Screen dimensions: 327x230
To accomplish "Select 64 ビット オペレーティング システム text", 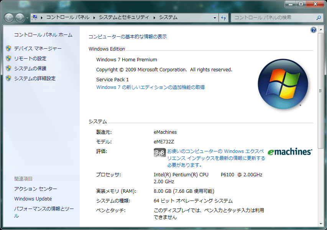I will click(x=193, y=201).
